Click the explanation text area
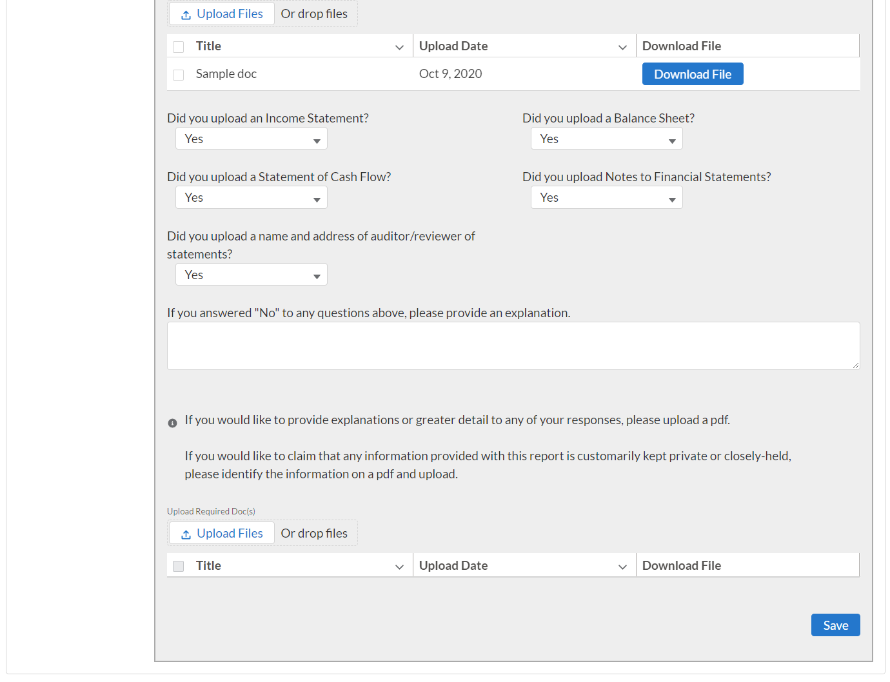 [x=513, y=346]
